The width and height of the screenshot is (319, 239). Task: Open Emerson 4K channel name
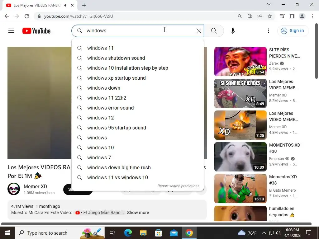(x=279, y=159)
